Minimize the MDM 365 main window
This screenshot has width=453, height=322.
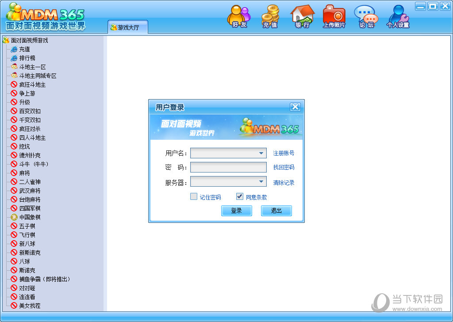pyautogui.click(x=421, y=6)
